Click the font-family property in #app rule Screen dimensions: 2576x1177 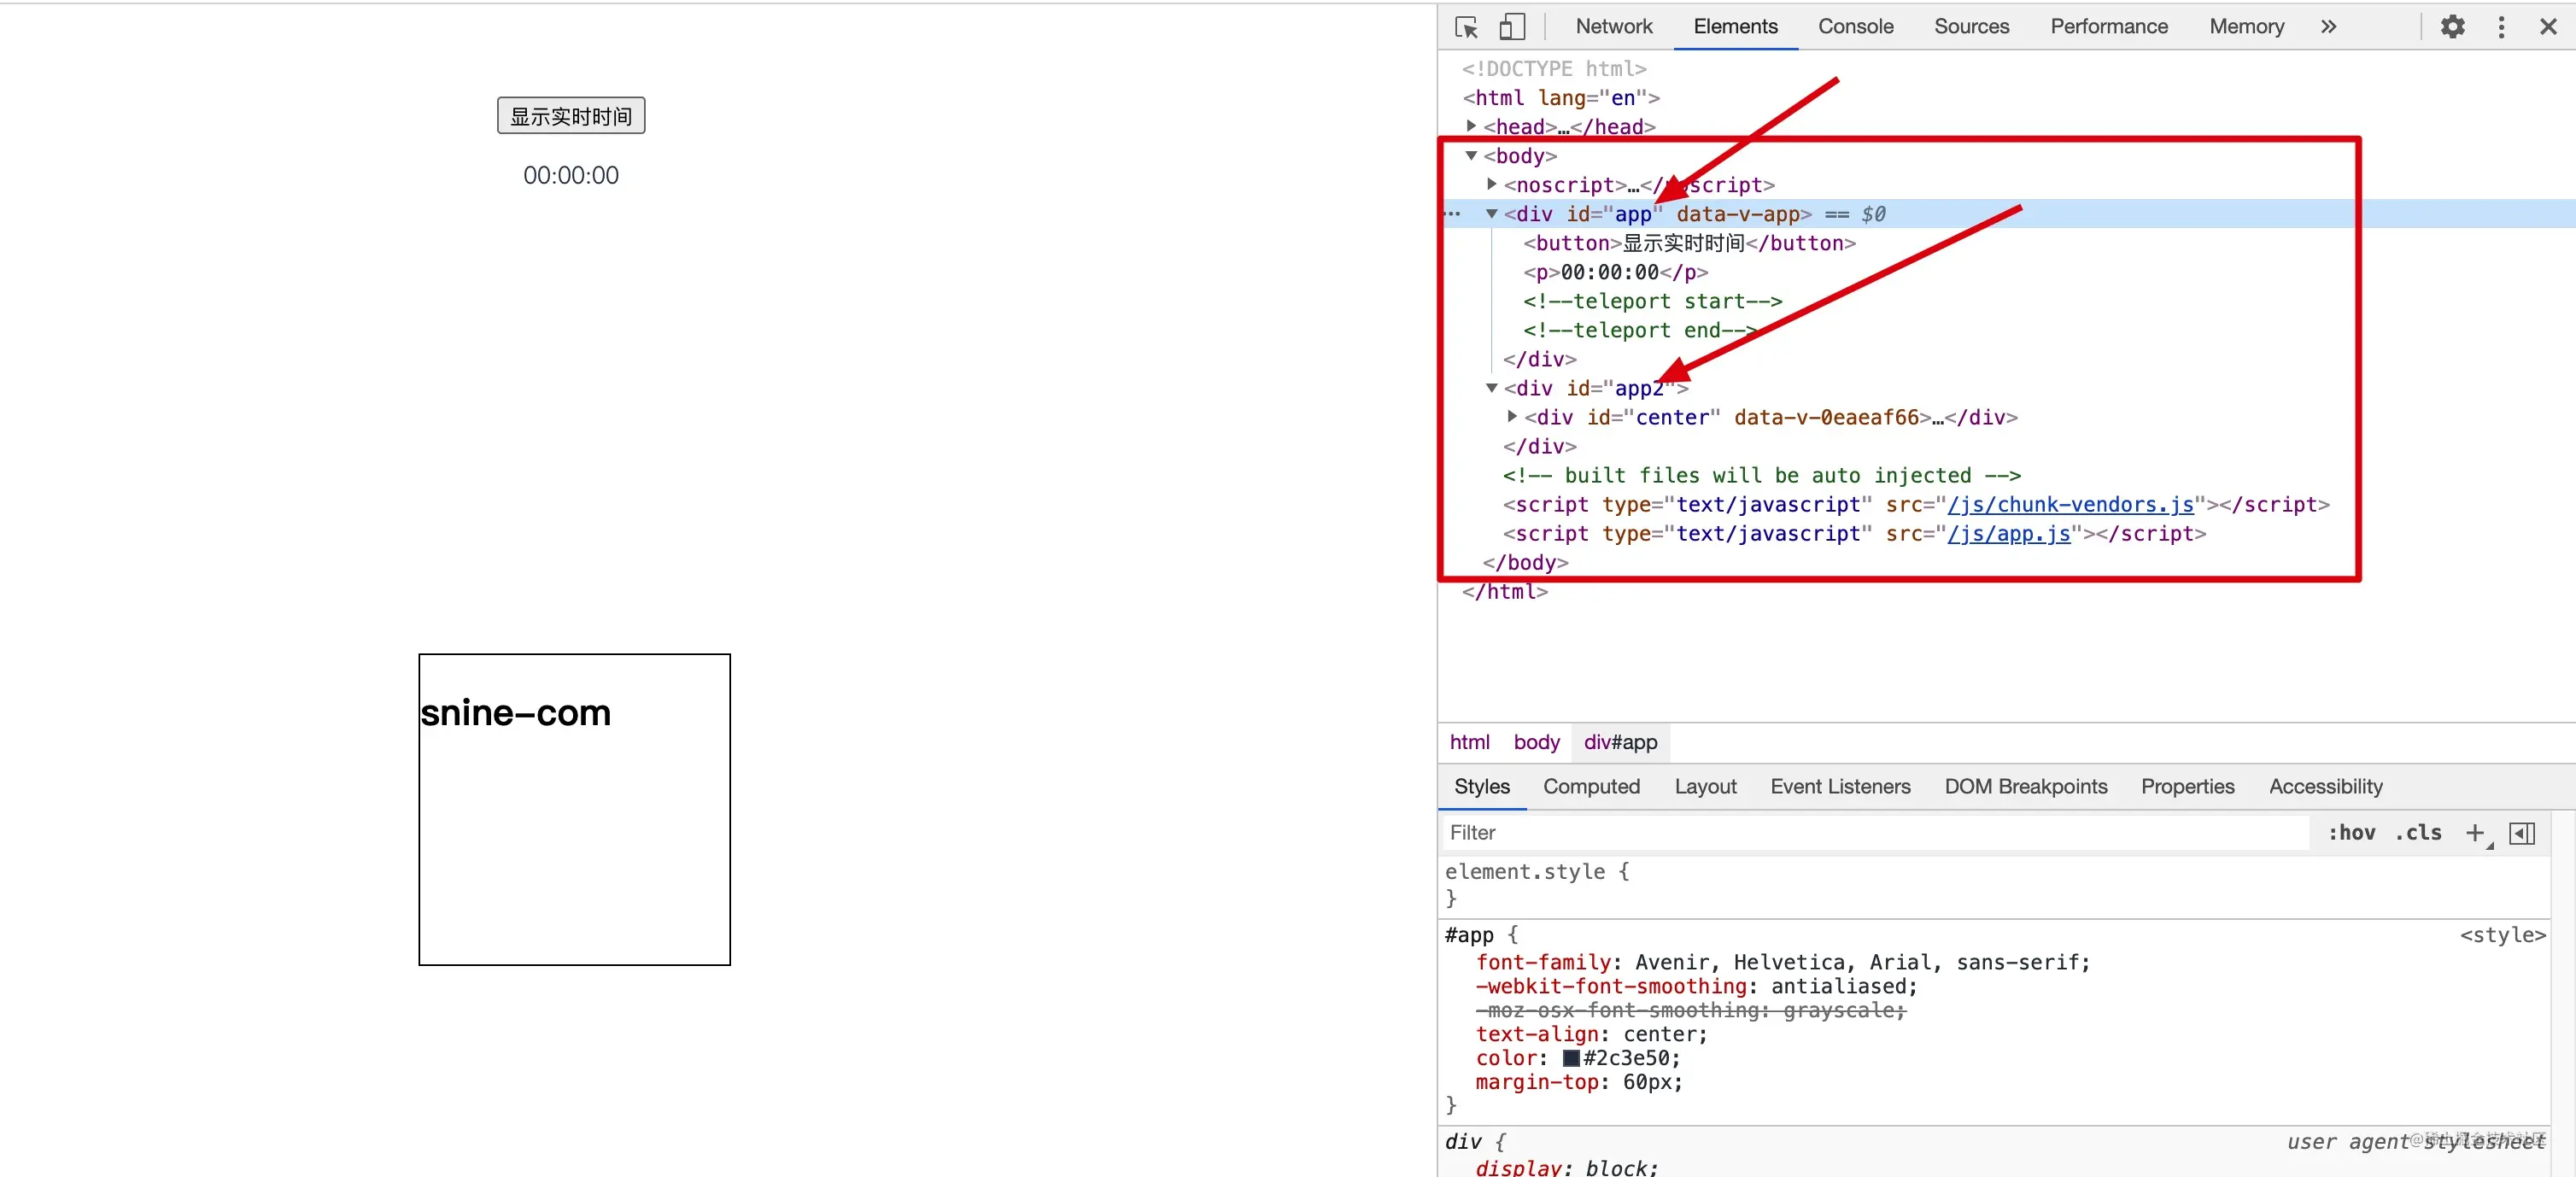1543,962
